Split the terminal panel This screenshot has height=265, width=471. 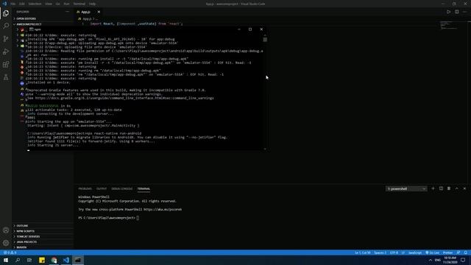[441, 188]
